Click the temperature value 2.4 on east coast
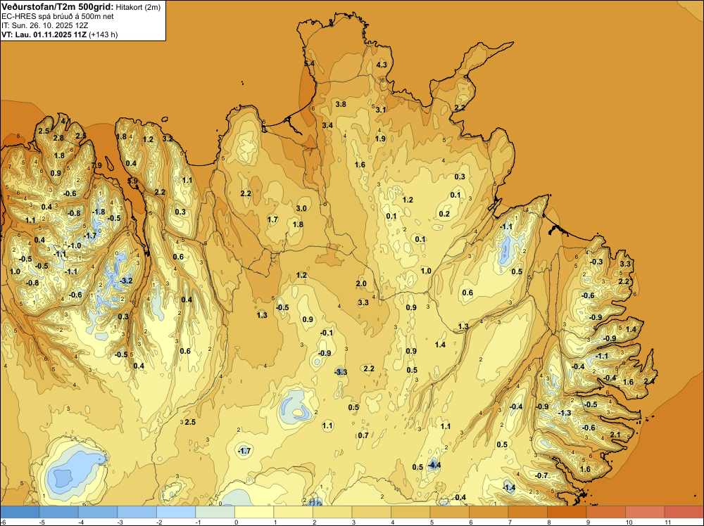The height and width of the screenshot is (526, 704). pos(649,381)
